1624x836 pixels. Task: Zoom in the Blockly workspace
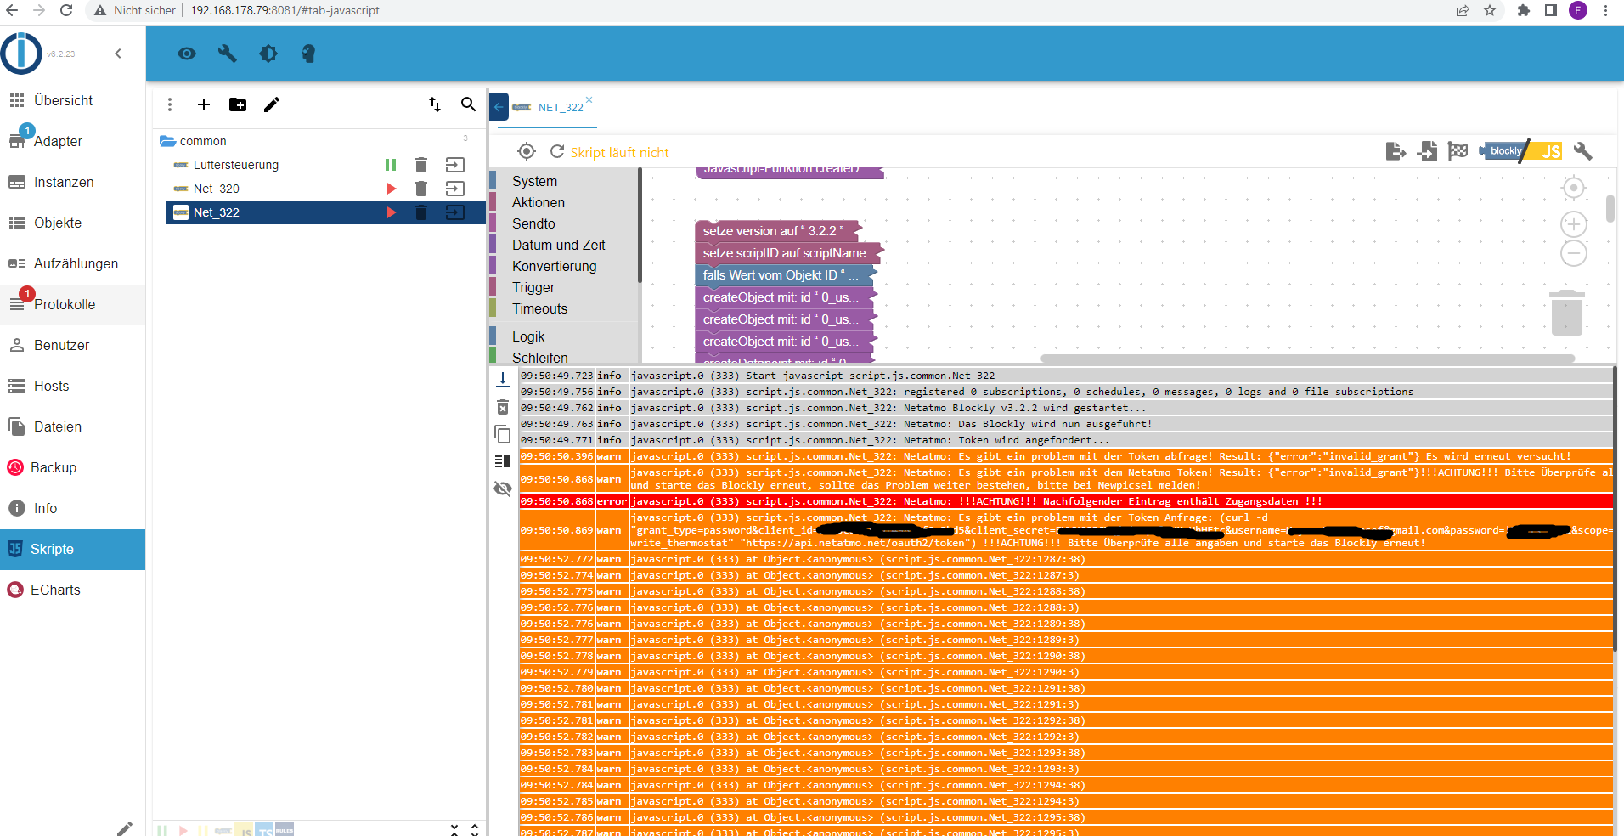(x=1574, y=224)
